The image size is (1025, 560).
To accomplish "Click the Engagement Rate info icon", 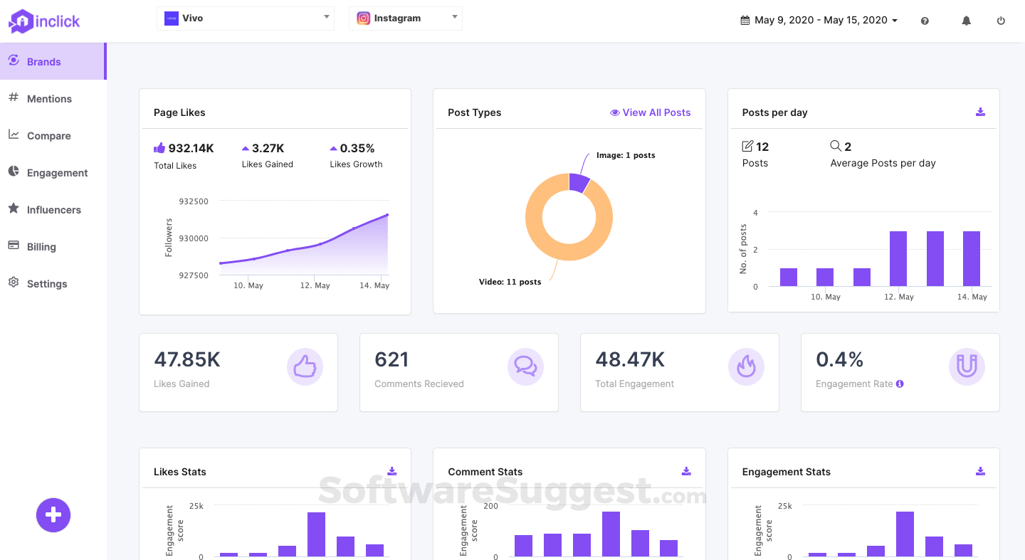I will [900, 384].
